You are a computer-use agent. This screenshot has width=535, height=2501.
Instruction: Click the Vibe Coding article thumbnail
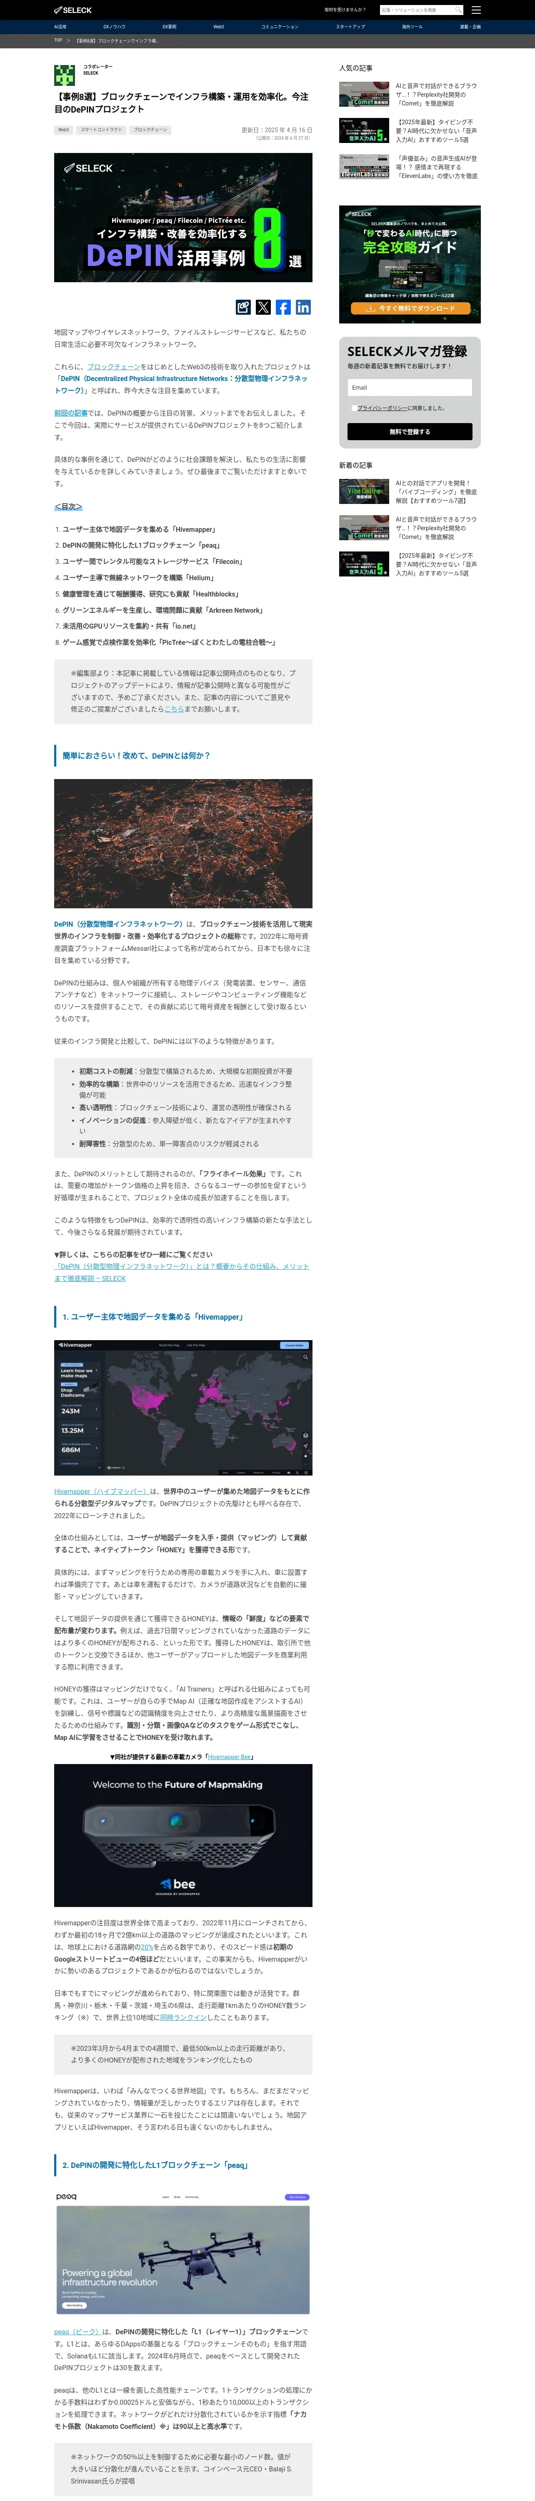point(364,492)
